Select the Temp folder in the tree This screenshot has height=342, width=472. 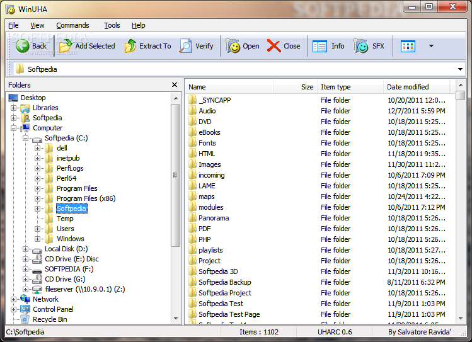(65, 219)
